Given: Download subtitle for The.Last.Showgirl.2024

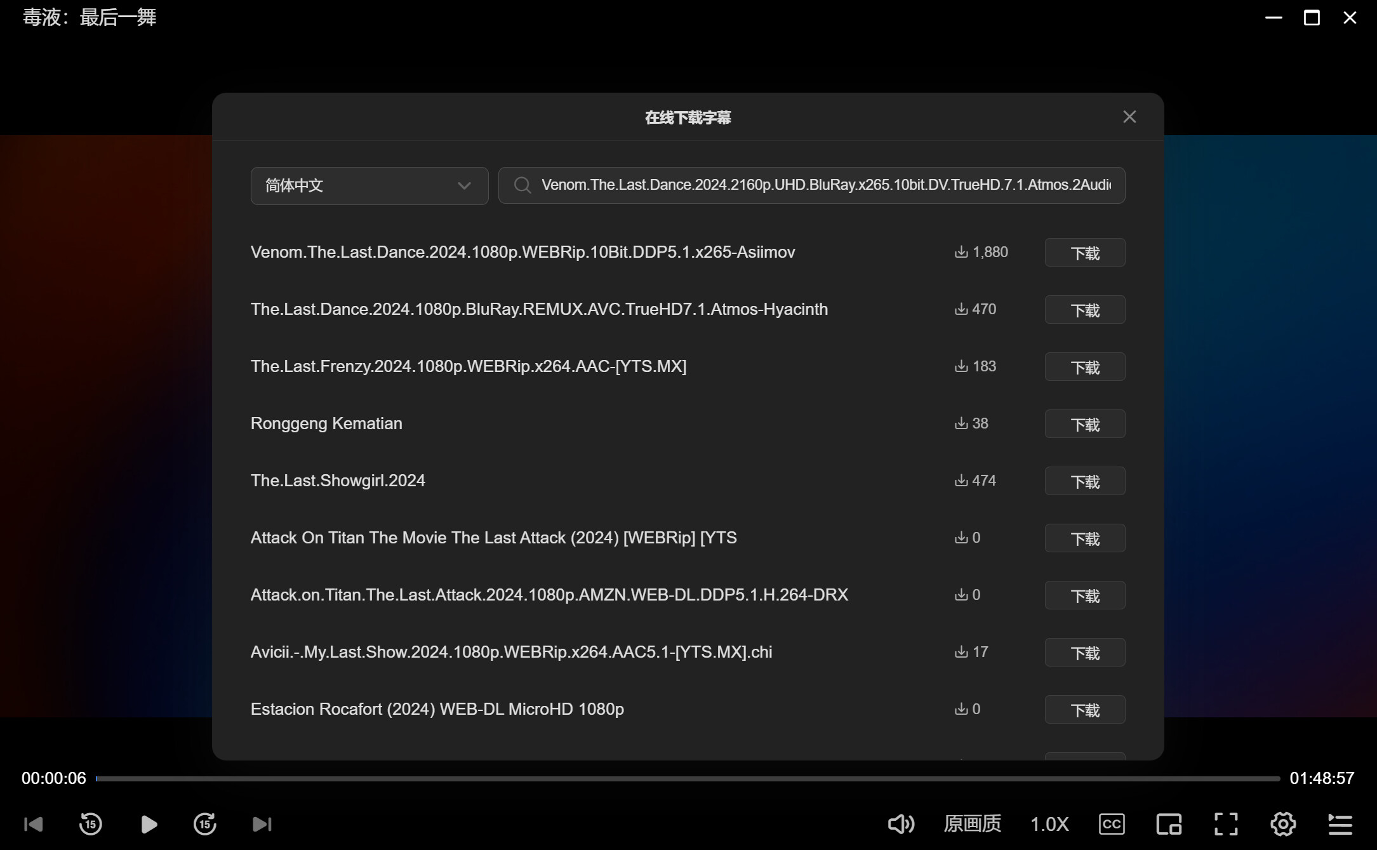Looking at the screenshot, I should point(1085,481).
